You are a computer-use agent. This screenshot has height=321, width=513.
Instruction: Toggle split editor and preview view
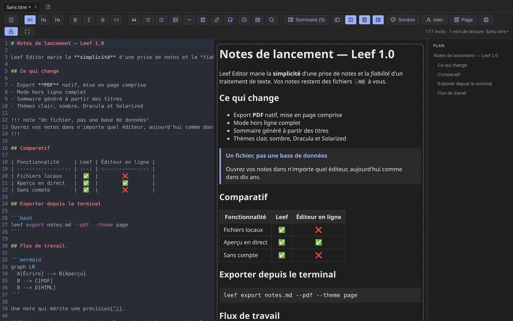point(351,20)
